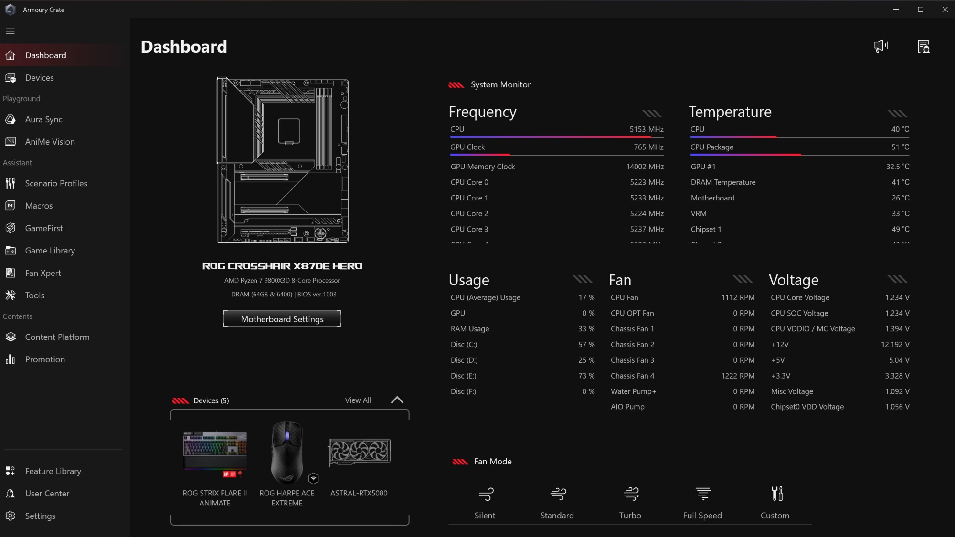Viewport: 955px width, 537px height.
Task: Select the Silent fan mode icon
Action: [485, 494]
